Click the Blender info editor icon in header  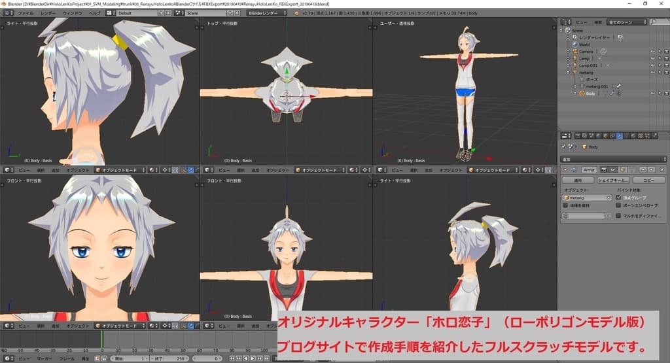[6, 12]
